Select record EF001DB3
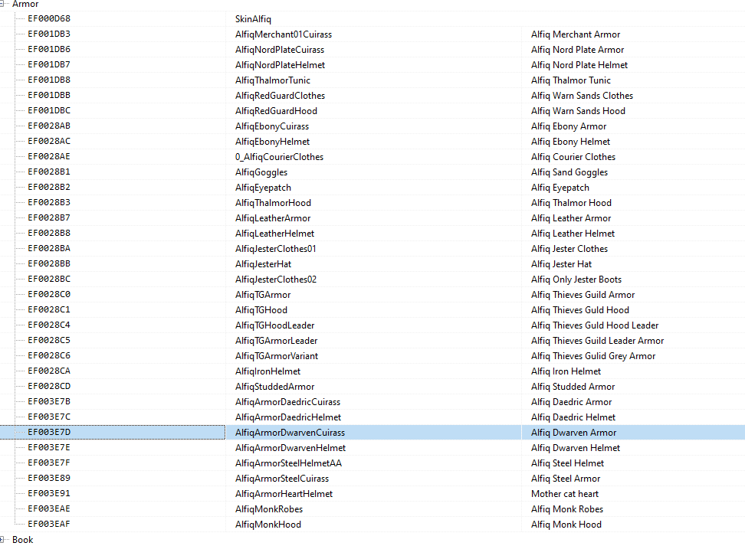745x546 pixels. click(49, 34)
